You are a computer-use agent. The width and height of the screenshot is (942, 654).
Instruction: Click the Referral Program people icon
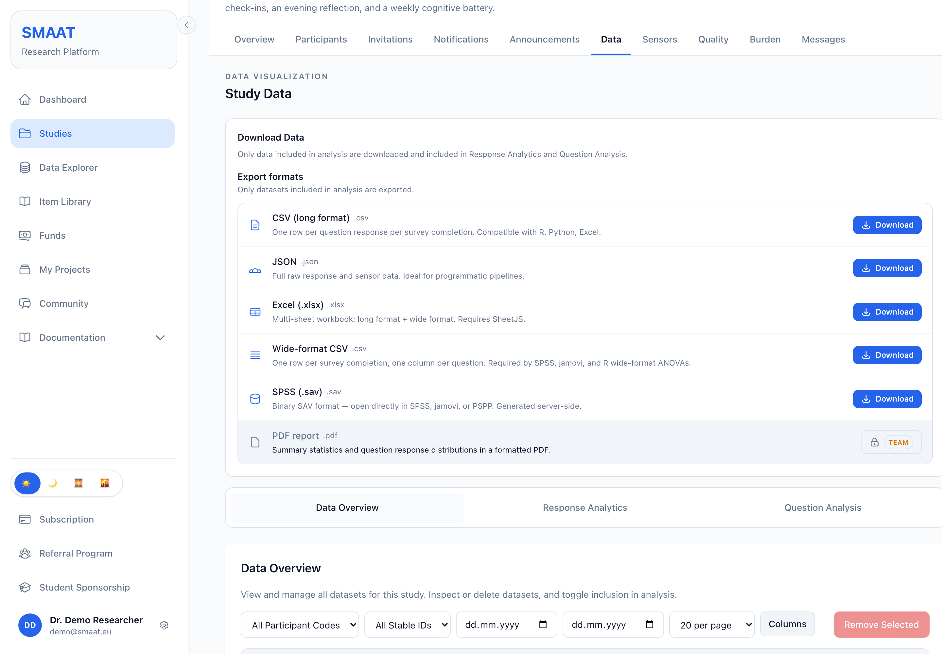click(x=25, y=554)
